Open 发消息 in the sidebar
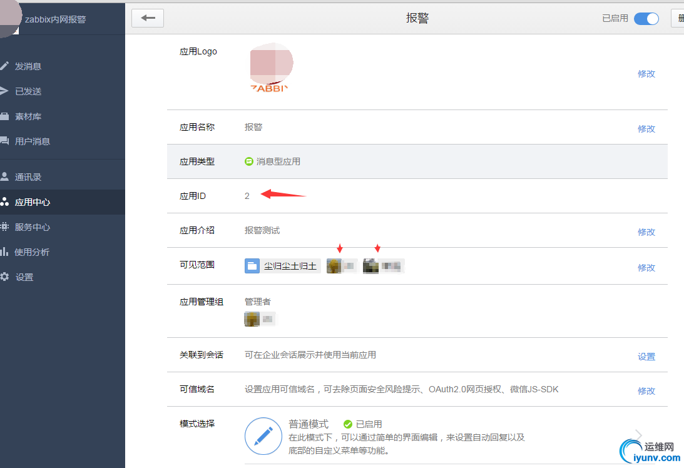684x468 pixels. coord(28,66)
